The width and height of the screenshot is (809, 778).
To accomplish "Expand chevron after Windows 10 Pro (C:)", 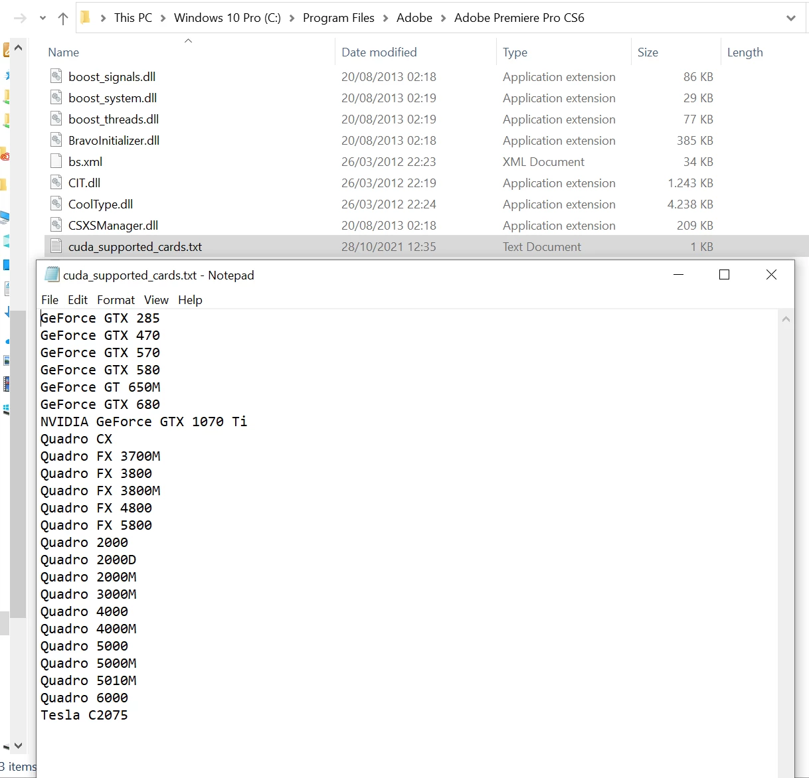I will tap(292, 18).
